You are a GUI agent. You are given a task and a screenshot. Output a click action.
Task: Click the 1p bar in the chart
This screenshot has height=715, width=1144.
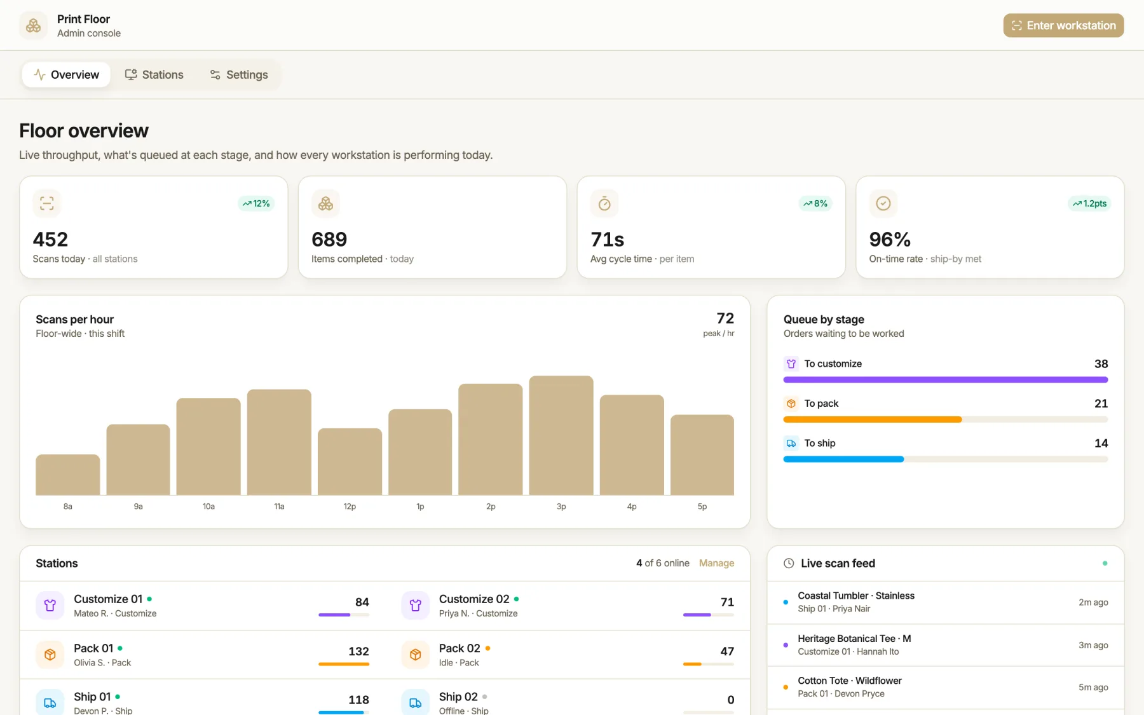[420, 452]
